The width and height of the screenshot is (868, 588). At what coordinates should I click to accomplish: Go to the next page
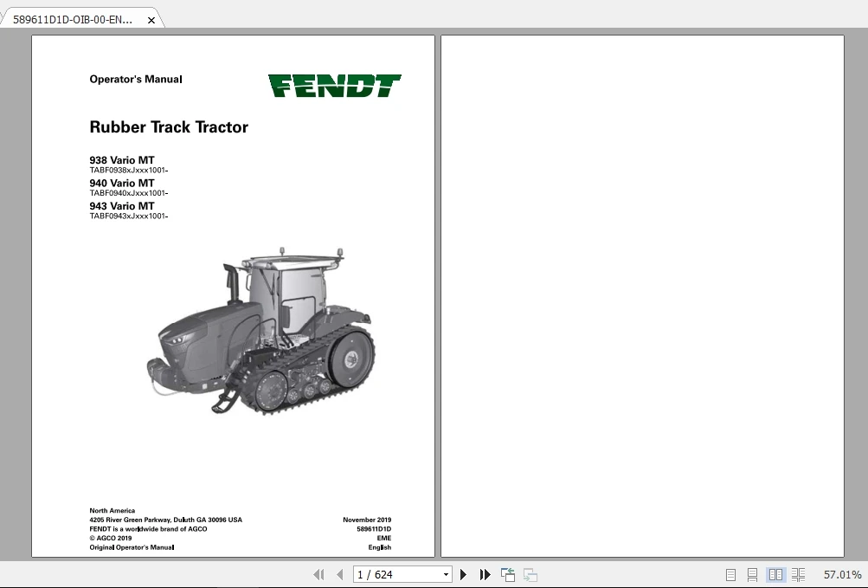pyautogui.click(x=463, y=575)
